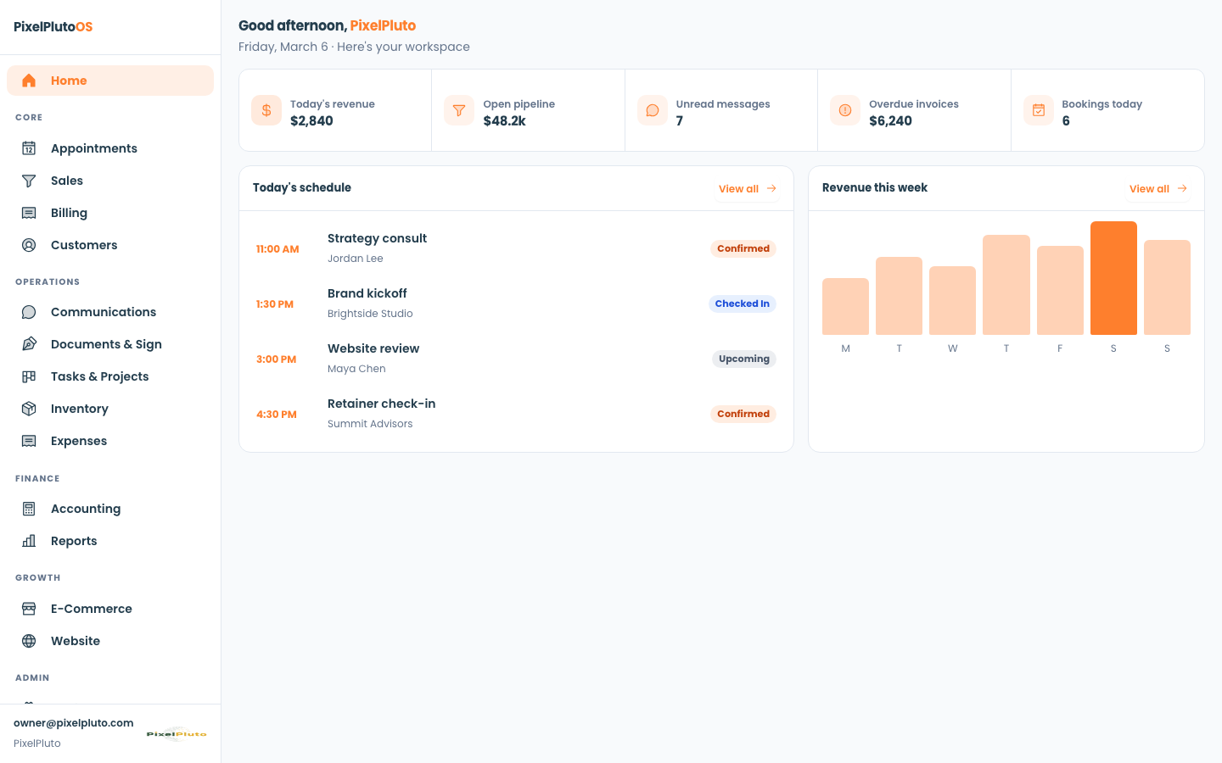
Task: Click the PixelPlutoOS brand title
Action: click(x=53, y=26)
